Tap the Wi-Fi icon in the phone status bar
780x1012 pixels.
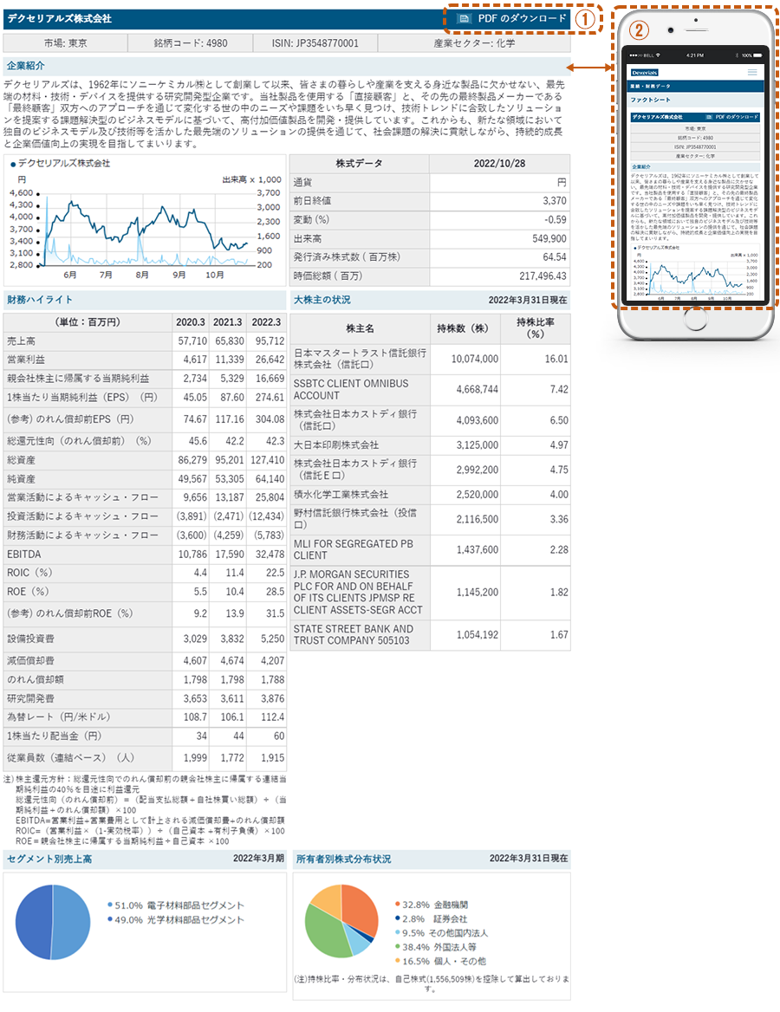(659, 55)
